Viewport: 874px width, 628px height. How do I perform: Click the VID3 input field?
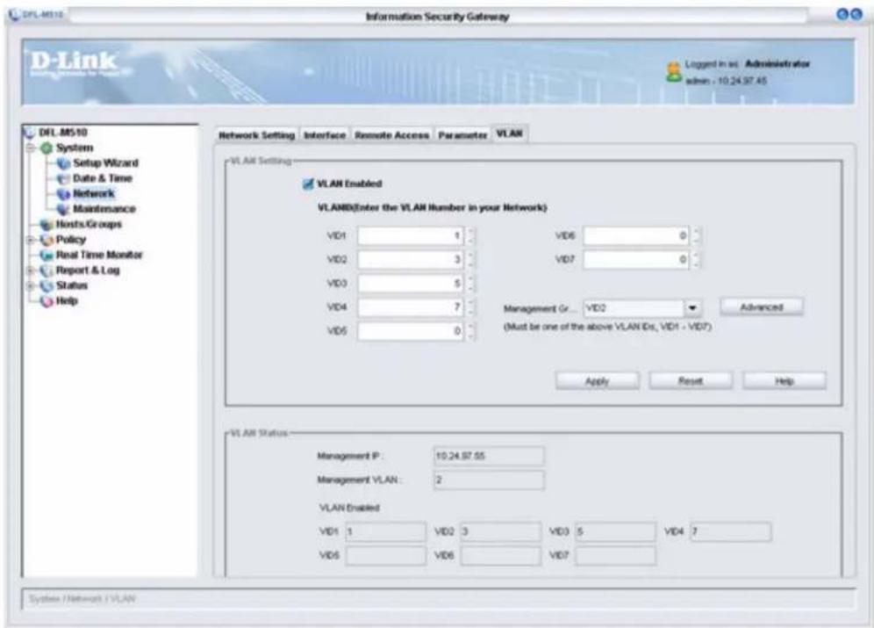411,284
